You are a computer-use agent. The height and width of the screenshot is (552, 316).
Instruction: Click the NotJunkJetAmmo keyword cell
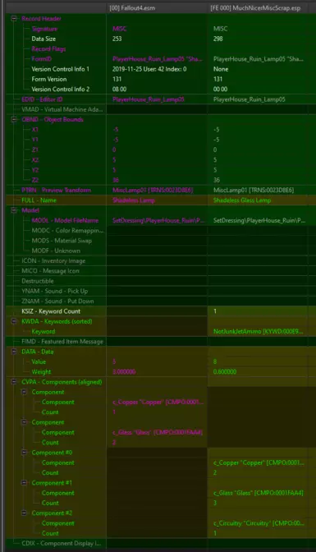tap(259, 331)
